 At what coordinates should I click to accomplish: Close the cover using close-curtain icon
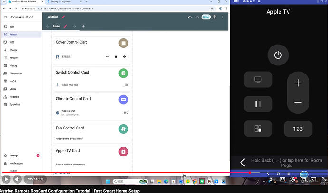(x=125, y=57)
